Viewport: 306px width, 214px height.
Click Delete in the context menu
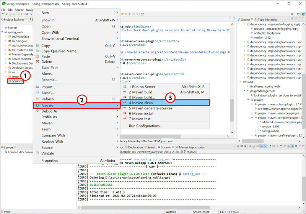click(x=76, y=62)
